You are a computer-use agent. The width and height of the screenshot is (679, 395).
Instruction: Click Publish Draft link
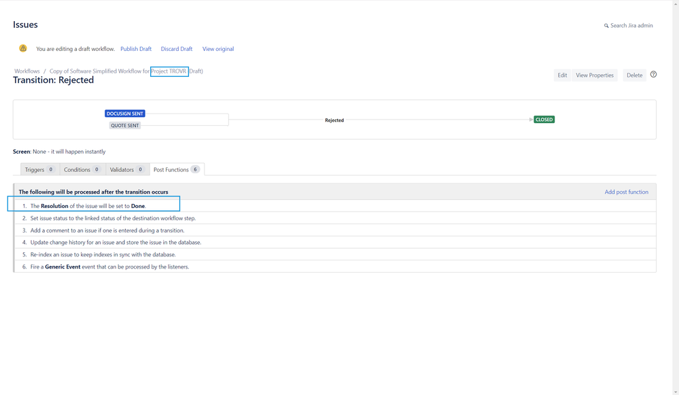point(136,49)
